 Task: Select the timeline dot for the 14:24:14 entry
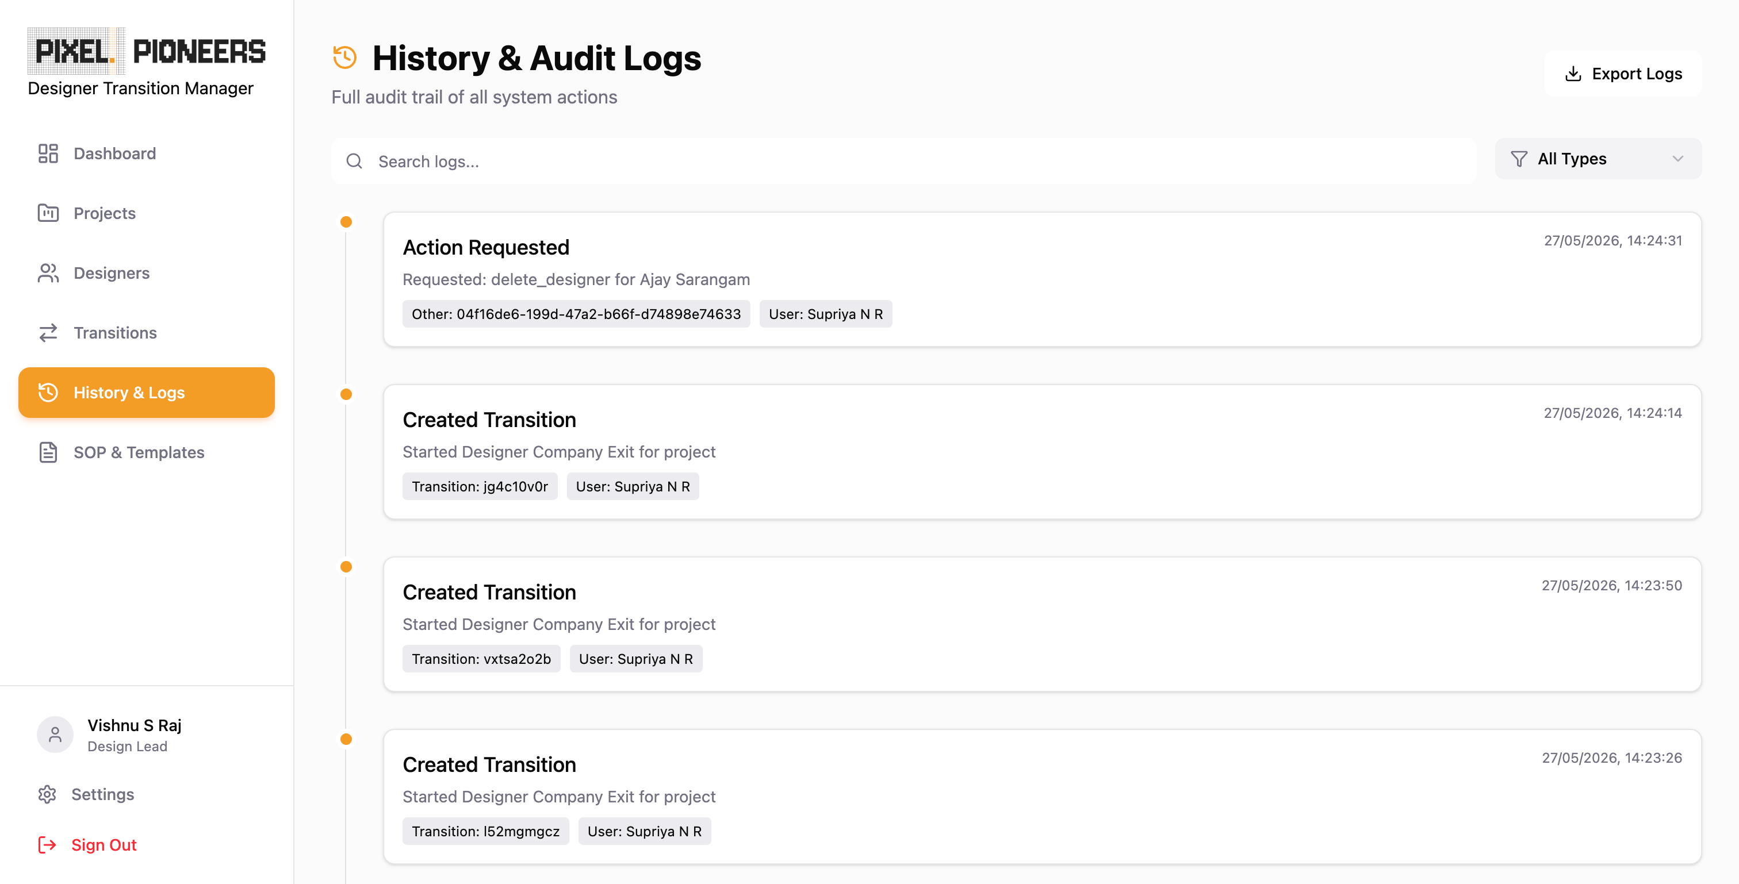346,394
